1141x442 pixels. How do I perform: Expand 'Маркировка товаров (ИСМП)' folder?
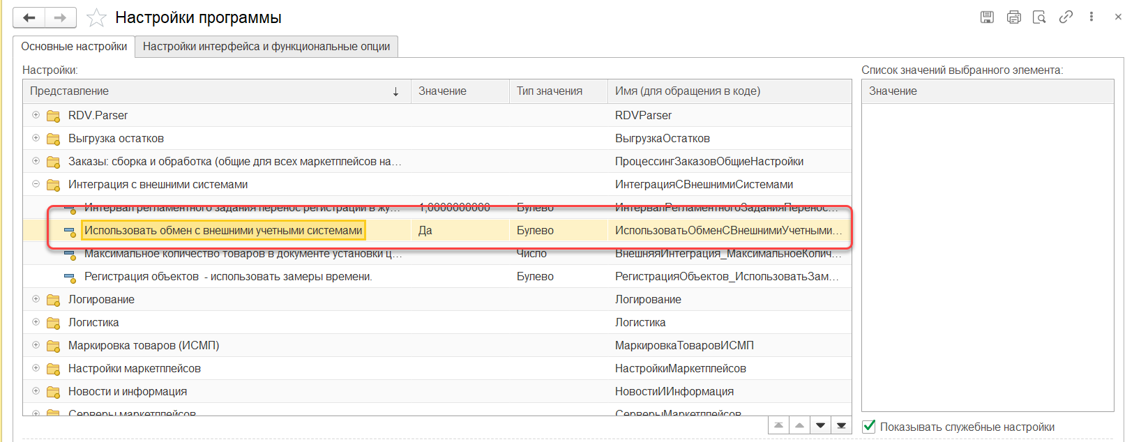36,345
